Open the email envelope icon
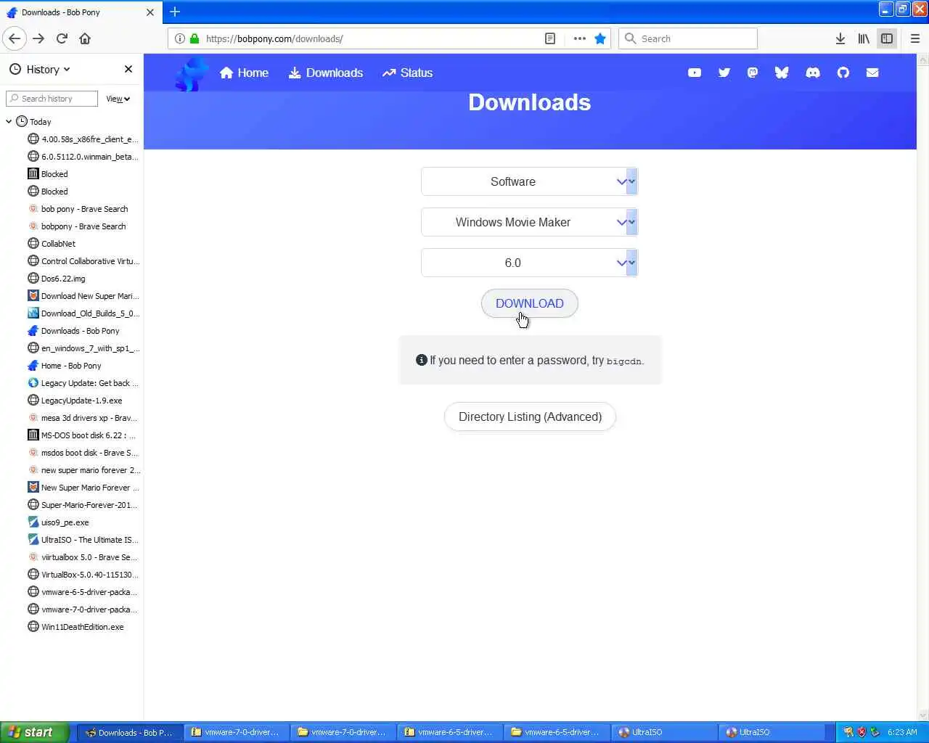Image resolution: width=929 pixels, height=743 pixels. click(872, 73)
